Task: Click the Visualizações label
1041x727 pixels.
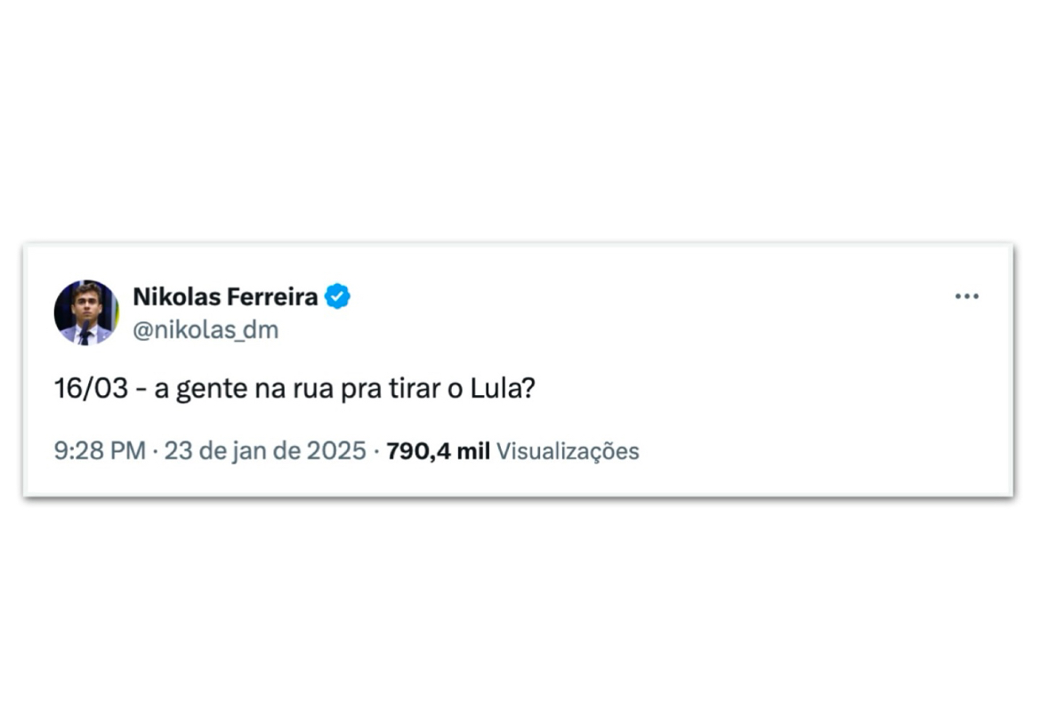Action: coord(568,451)
